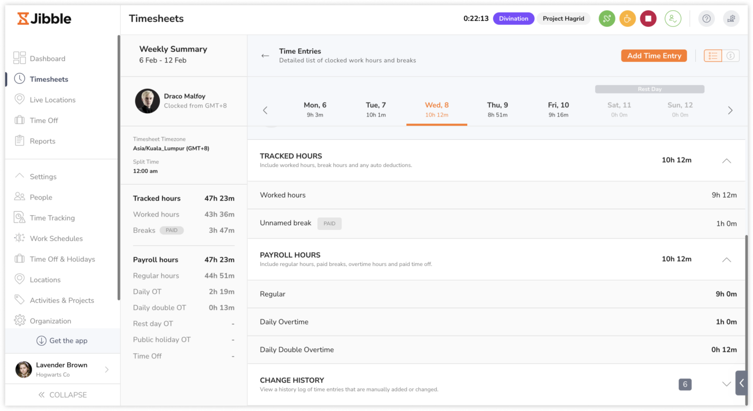Screen dimensions: 753x411
Task: Switch to the payroll dollar view toggle
Action: click(x=730, y=56)
